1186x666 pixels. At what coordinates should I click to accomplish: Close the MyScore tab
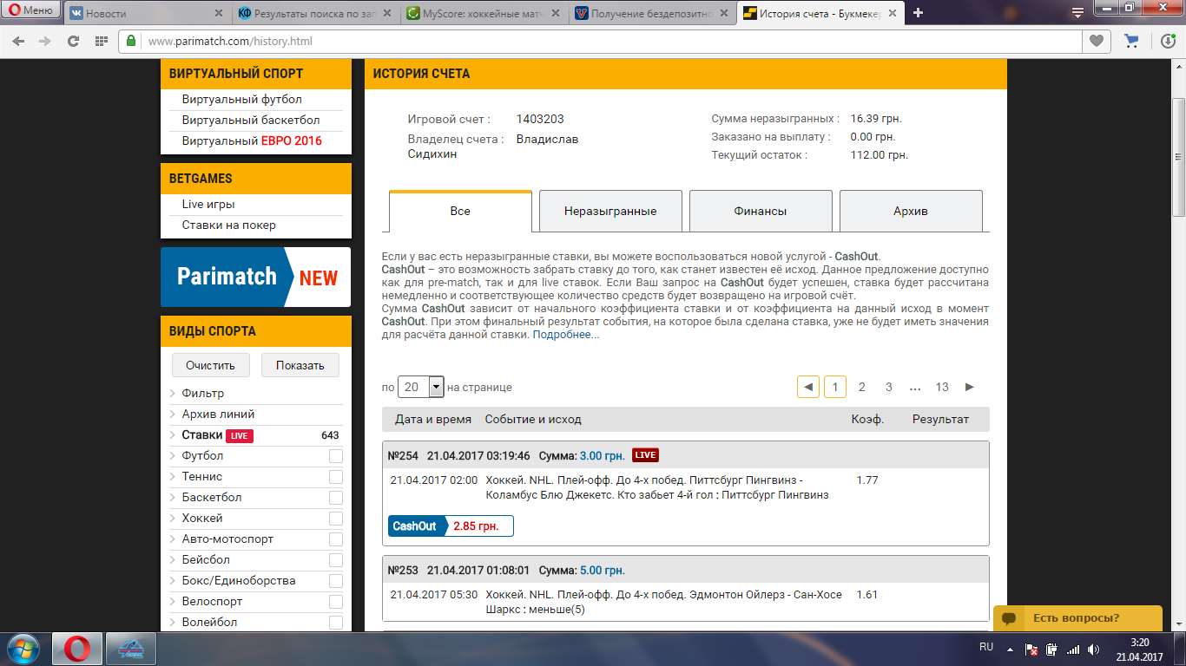tap(556, 14)
